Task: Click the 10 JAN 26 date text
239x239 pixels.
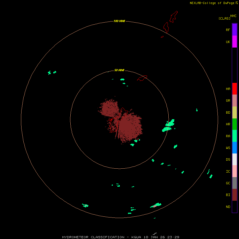Action: 154,237
